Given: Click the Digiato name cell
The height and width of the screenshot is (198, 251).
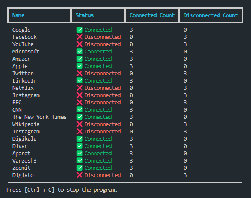Looking at the screenshot, I should [23, 175].
